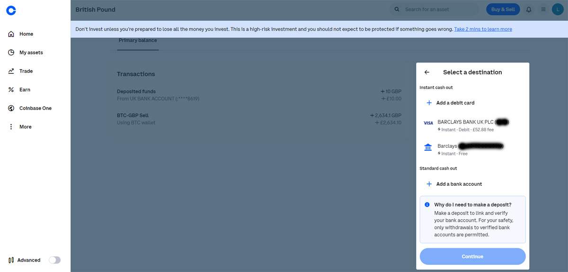Click the More three-dots icon

pos(11,127)
